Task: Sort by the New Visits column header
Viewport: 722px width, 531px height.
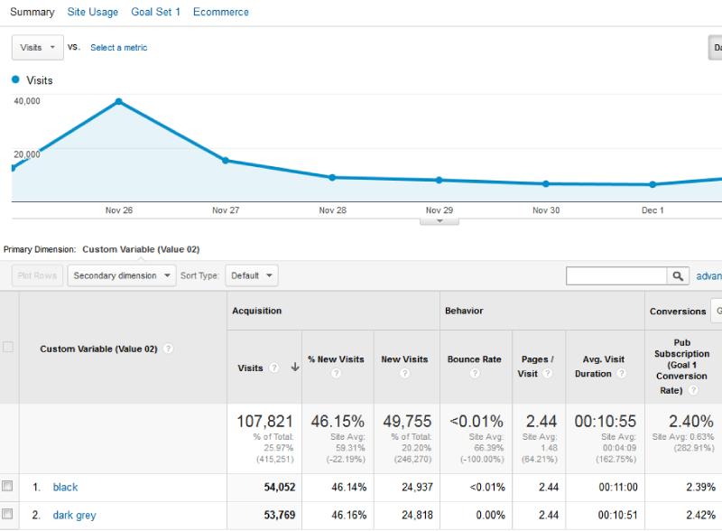Action: pyautogui.click(x=404, y=359)
